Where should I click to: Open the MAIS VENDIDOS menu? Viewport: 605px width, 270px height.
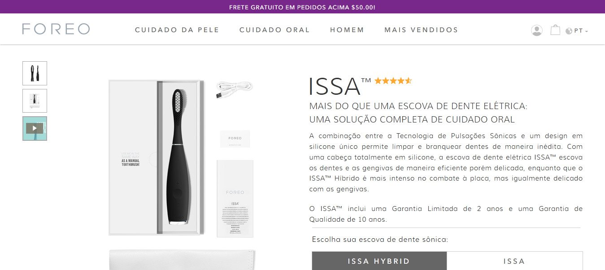[421, 30]
